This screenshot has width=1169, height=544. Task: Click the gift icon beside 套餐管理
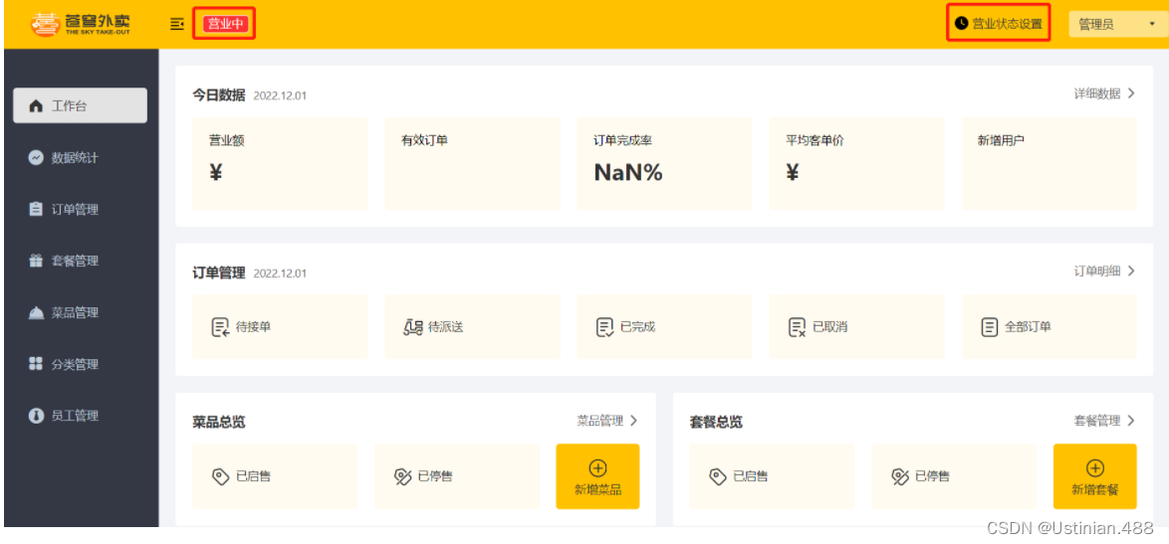pos(36,261)
